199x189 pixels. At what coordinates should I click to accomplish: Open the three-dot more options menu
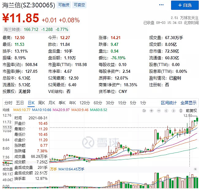tap(161, 5)
